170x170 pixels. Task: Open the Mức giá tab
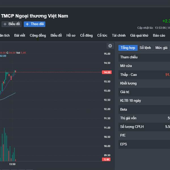coord(161,48)
